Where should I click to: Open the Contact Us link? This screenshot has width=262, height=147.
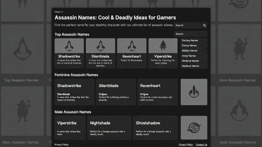tap(201, 144)
